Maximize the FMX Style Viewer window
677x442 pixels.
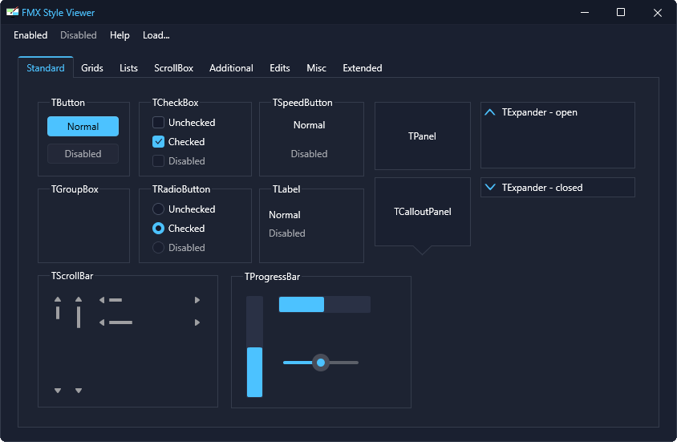[x=621, y=12]
